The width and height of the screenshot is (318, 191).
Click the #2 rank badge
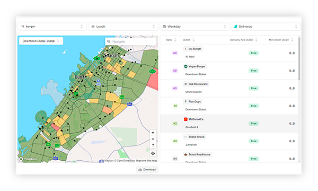[175, 124]
